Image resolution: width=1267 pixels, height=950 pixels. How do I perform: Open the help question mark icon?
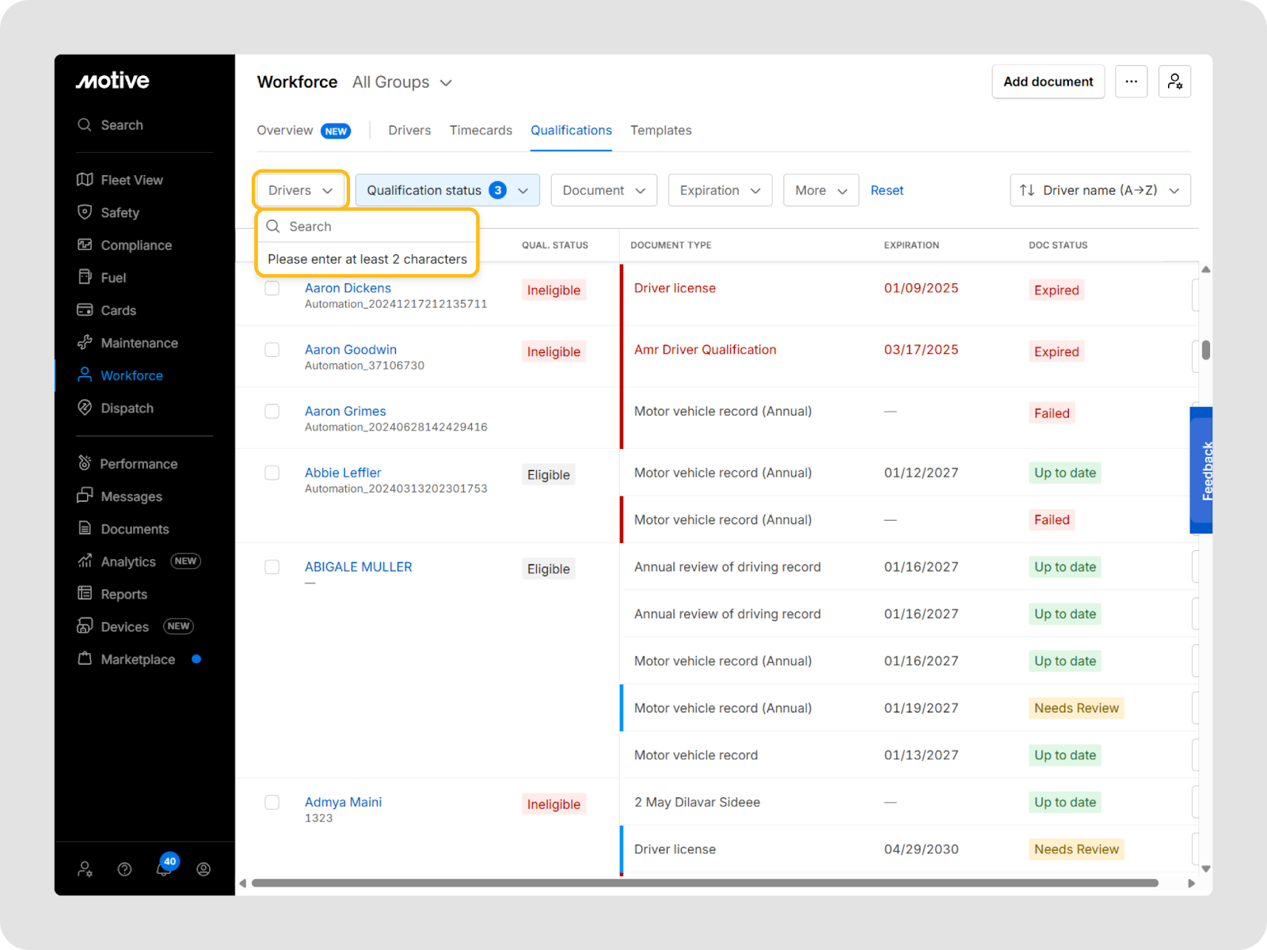point(124,869)
